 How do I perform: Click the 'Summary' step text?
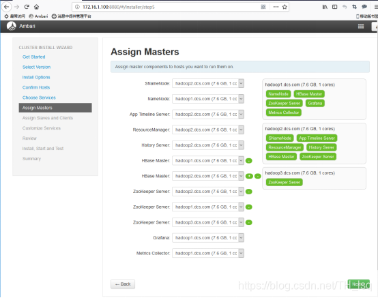[x=31, y=158]
